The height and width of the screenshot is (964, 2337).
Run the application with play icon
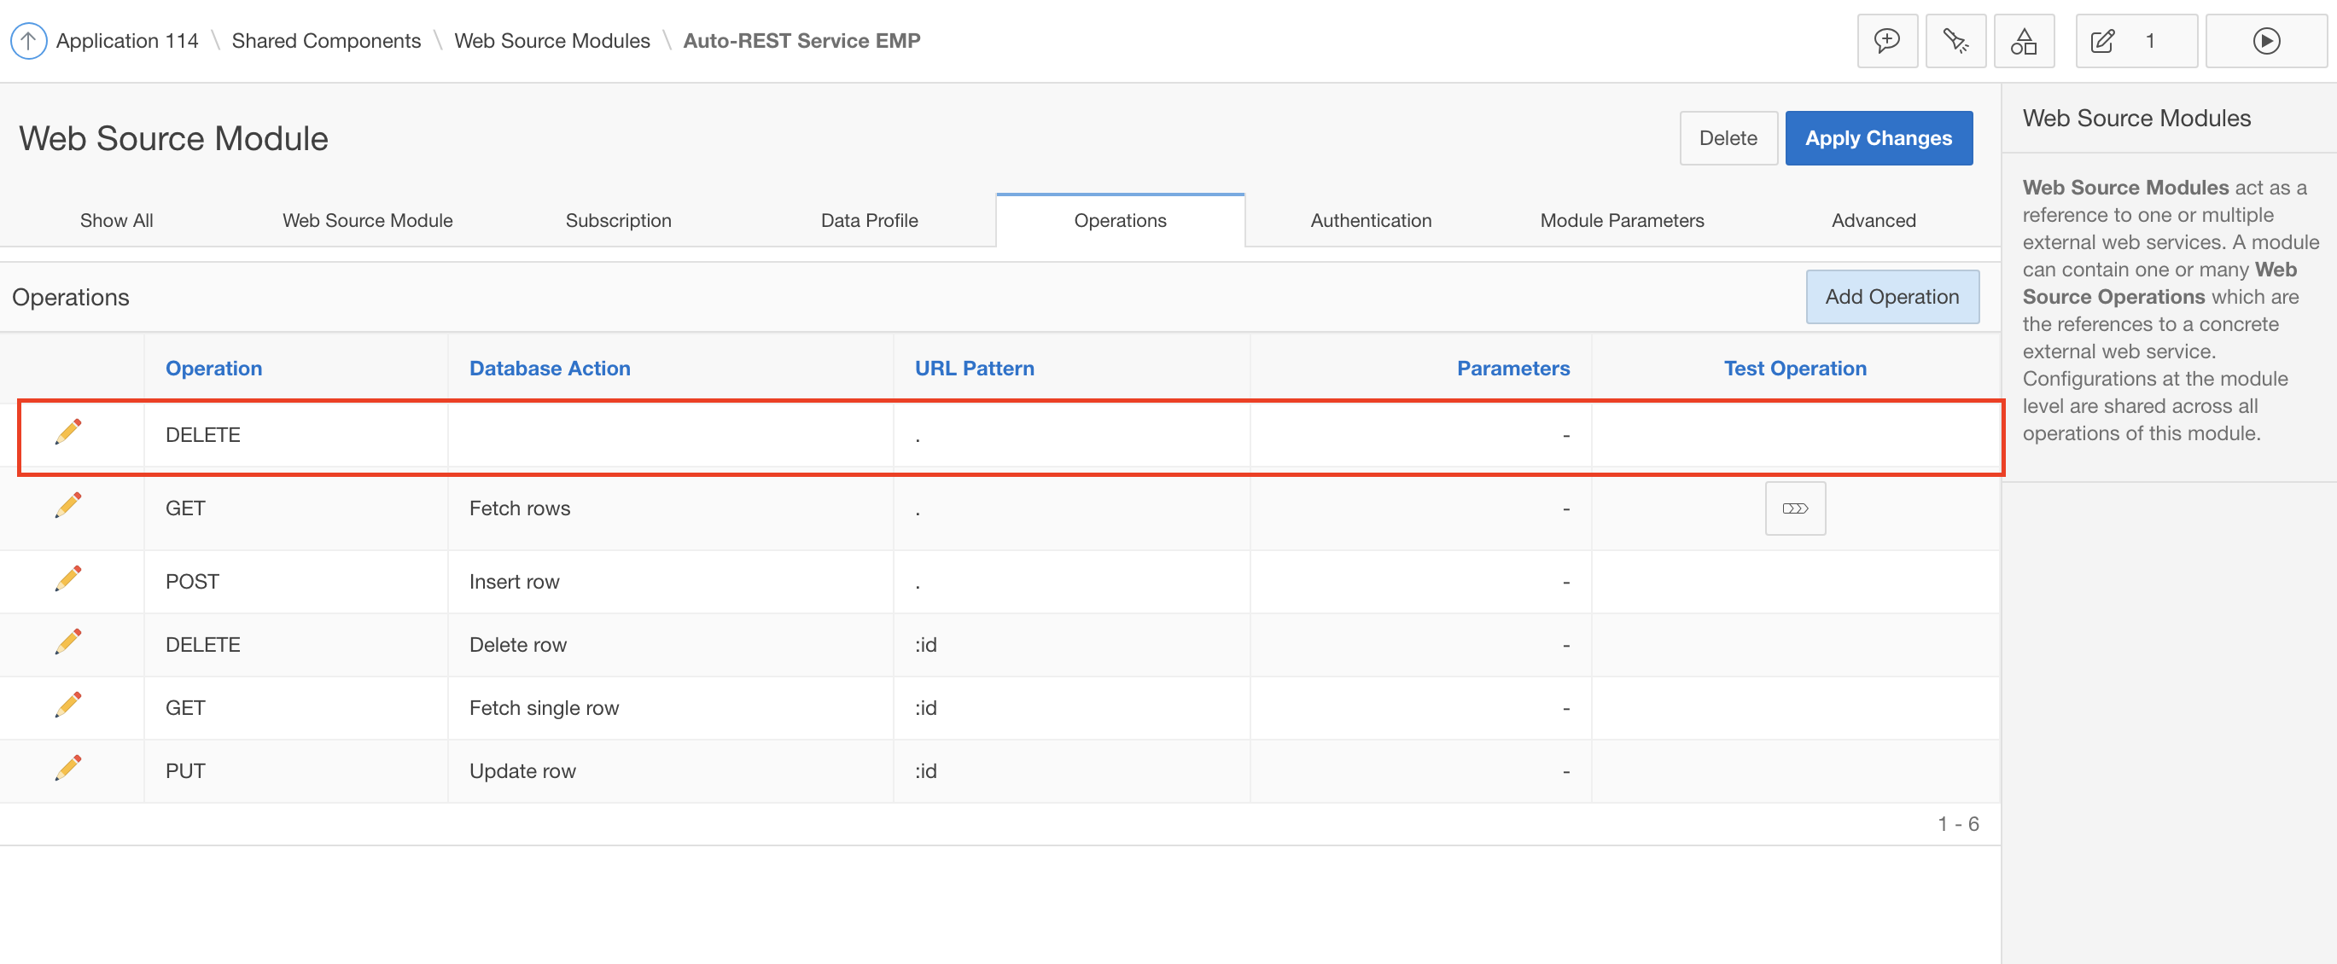[2265, 41]
